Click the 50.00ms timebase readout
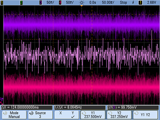Image resolution: width=160 pixels, height=120 pixels. tap(108, 2)
